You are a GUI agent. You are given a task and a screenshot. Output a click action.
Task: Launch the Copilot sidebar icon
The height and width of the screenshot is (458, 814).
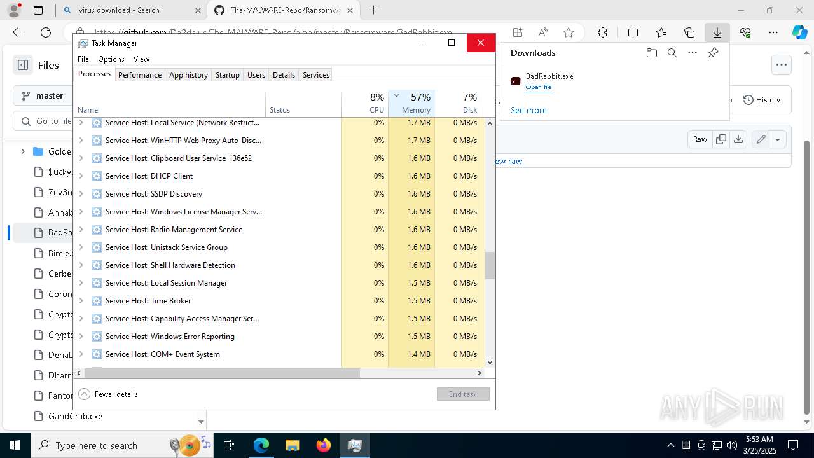point(799,32)
